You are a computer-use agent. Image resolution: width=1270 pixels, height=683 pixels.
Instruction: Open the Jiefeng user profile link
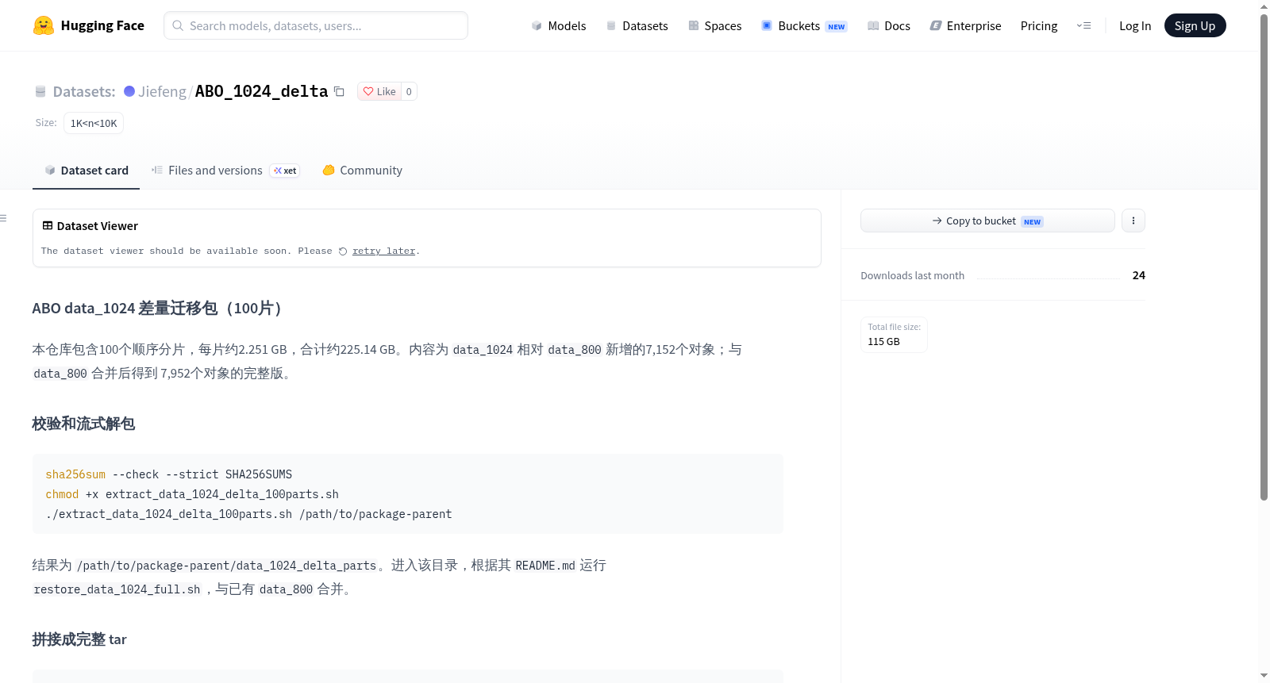coord(162,91)
